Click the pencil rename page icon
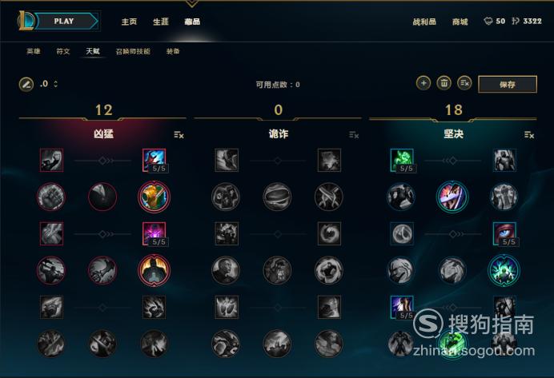The width and height of the screenshot is (554, 378). [26, 84]
